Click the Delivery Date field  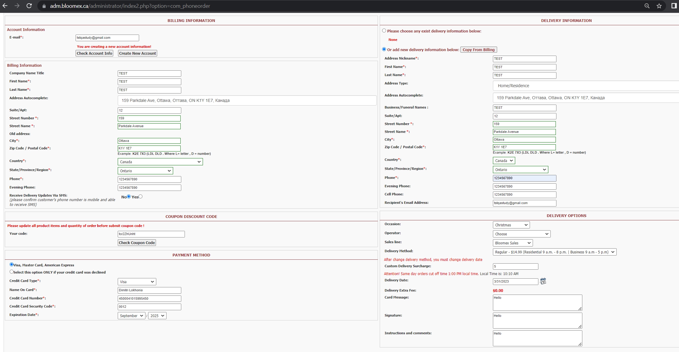(x=515, y=281)
